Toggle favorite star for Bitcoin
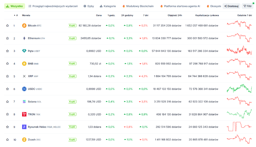The height and width of the screenshot is (147, 256). 7,25
